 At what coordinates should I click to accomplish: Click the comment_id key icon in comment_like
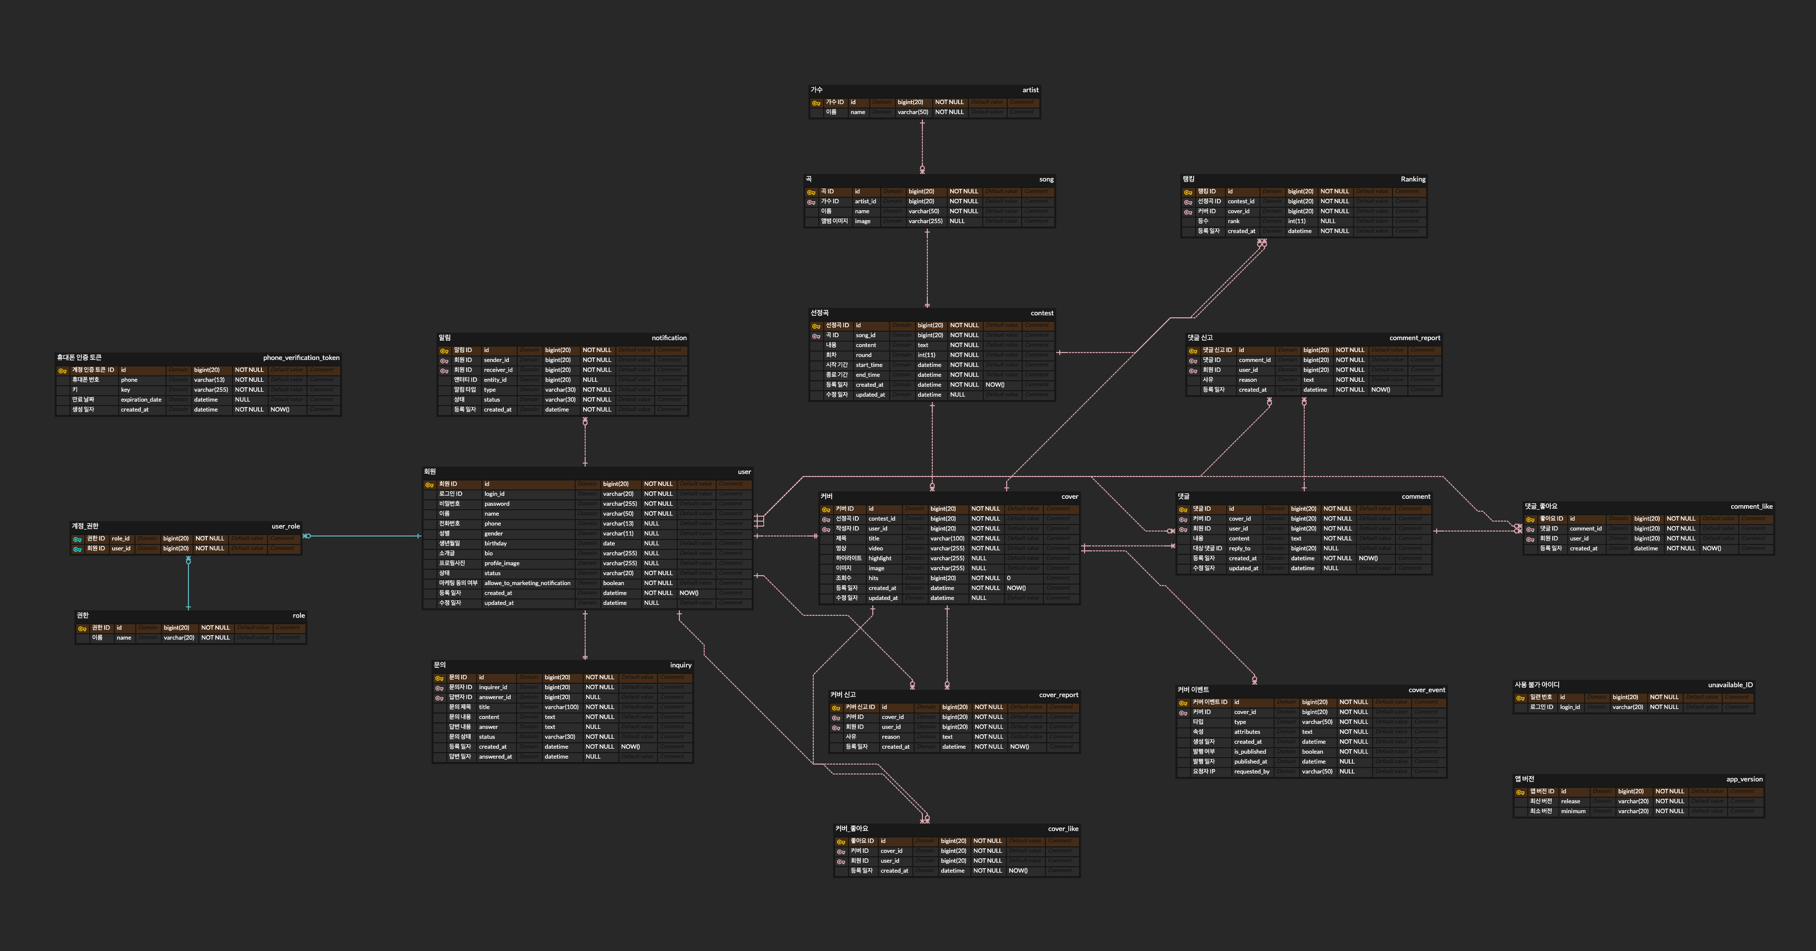pyautogui.click(x=1530, y=530)
